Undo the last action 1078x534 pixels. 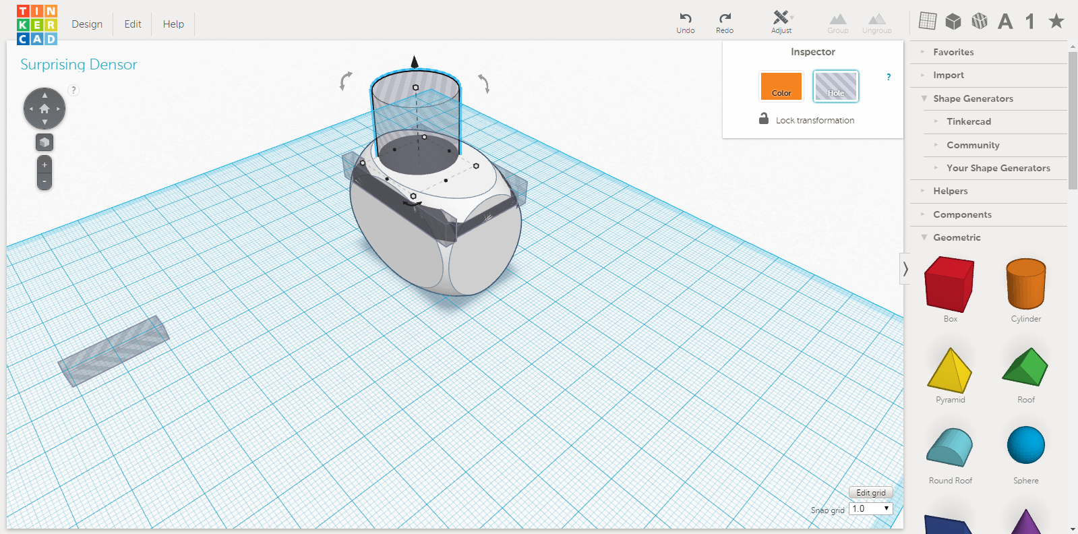pyautogui.click(x=686, y=22)
